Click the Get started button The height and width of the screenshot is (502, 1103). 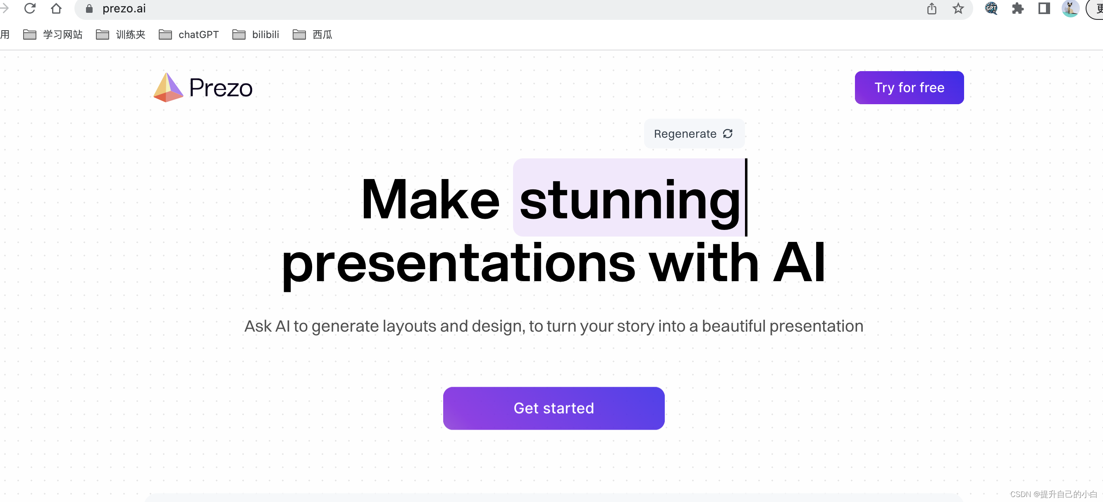[x=553, y=408]
